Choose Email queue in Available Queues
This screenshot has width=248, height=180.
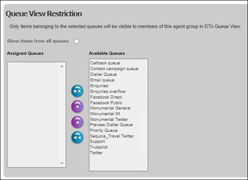102,80
